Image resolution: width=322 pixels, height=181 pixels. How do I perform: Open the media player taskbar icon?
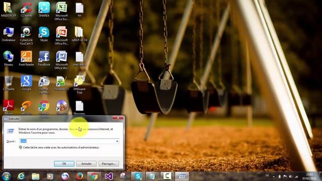tap(50, 176)
